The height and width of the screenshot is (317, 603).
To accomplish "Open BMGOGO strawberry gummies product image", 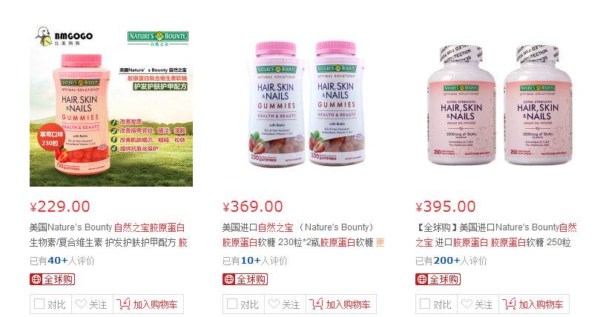I will point(111,106).
